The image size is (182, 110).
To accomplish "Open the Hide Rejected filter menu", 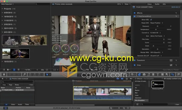I will click(7, 4).
